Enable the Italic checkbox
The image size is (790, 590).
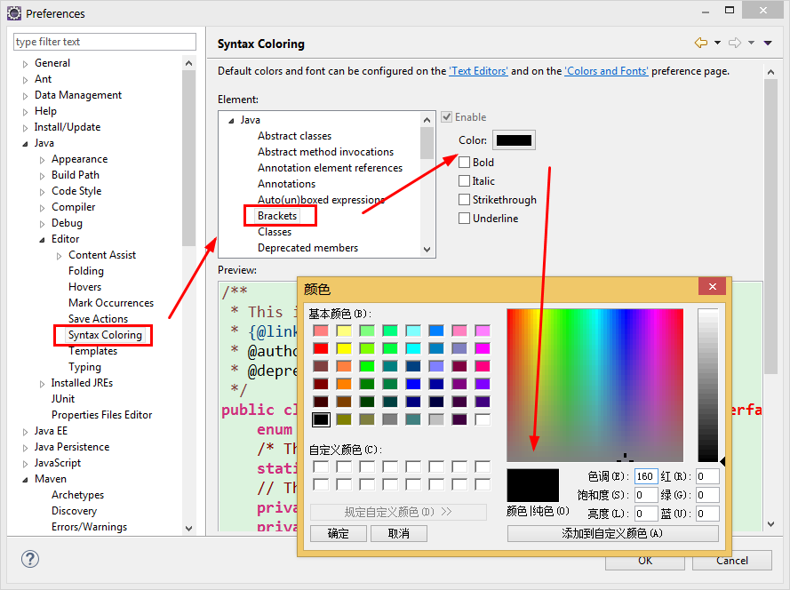464,181
